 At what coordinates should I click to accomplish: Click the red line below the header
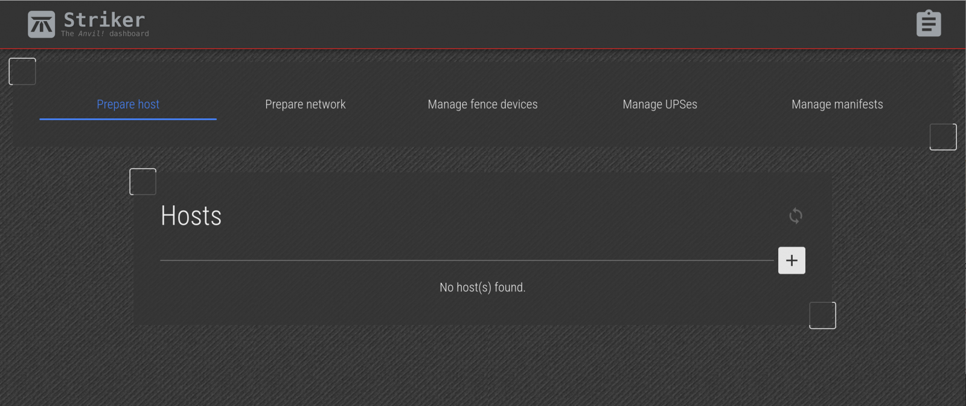(483, 48)
